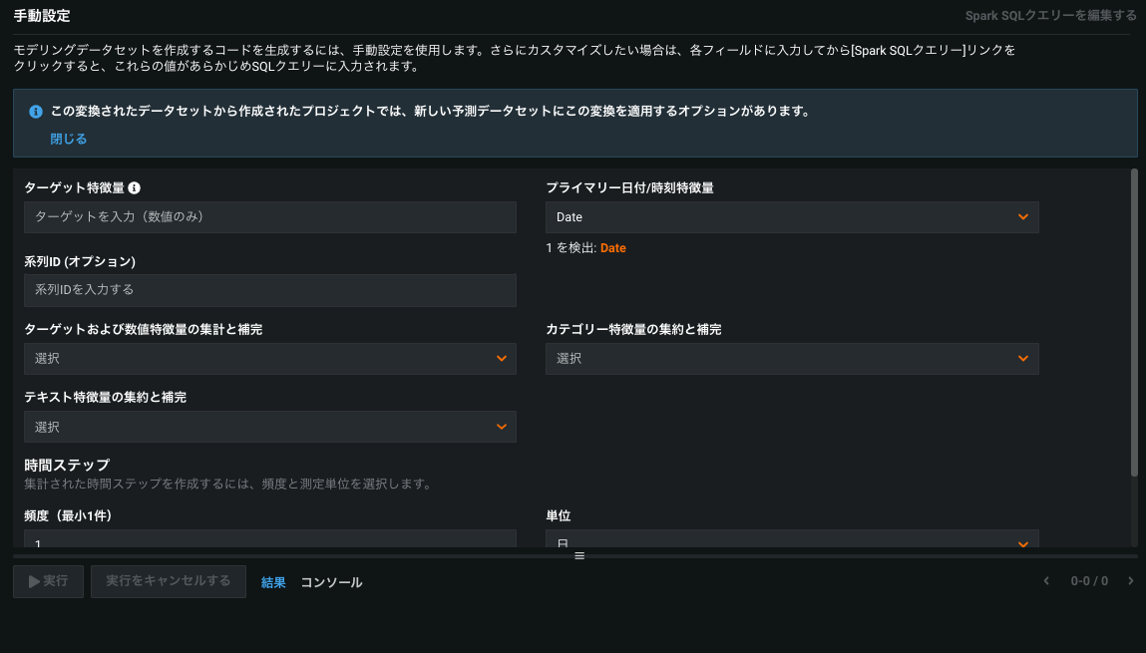Click the Spark SQLクエリーを編集する link
This screenshot has width=1146, height=653.
(x=1050, y=16)
